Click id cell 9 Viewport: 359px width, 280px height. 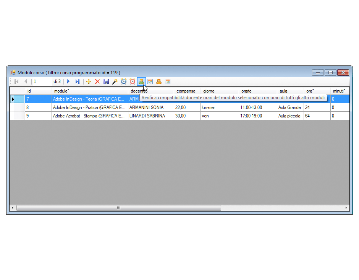pyautogui.click(x=38, y=116)
